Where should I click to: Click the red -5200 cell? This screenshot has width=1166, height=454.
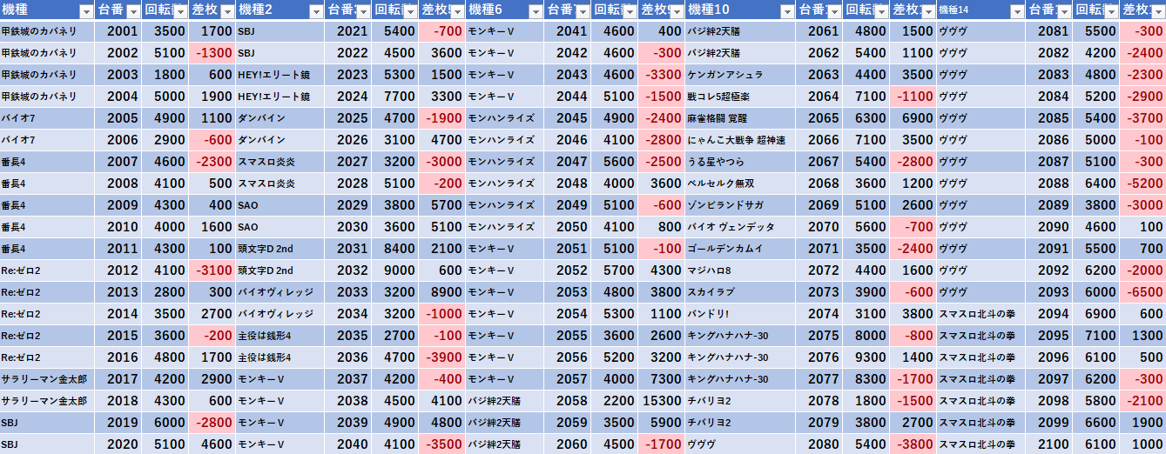(x=1142, y=184)
